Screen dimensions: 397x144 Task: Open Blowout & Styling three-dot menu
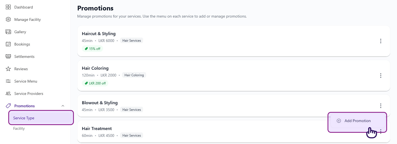click(x=380, y=106)
